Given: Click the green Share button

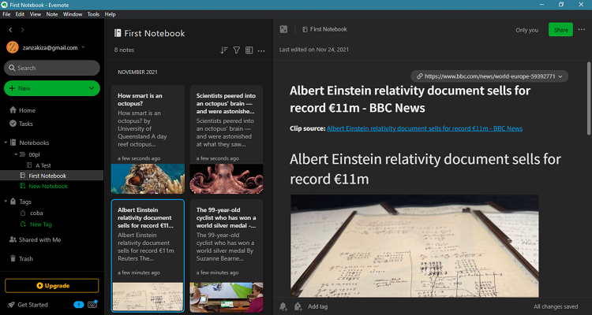Looking at the screenshot, I should tap(560, 30).
